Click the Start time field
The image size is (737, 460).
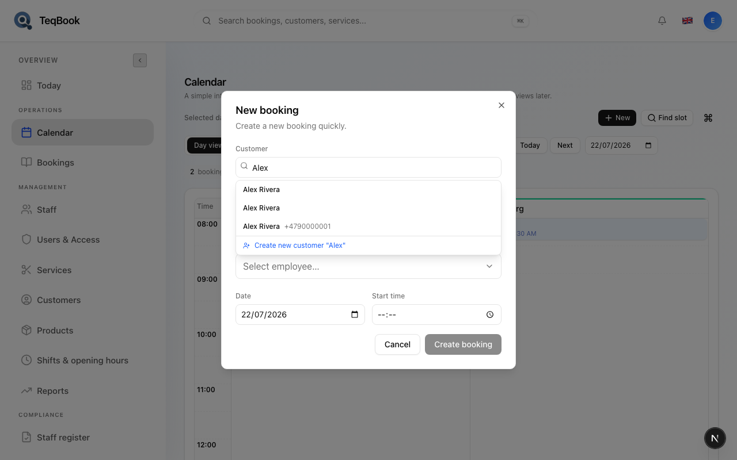pos(436,315)
